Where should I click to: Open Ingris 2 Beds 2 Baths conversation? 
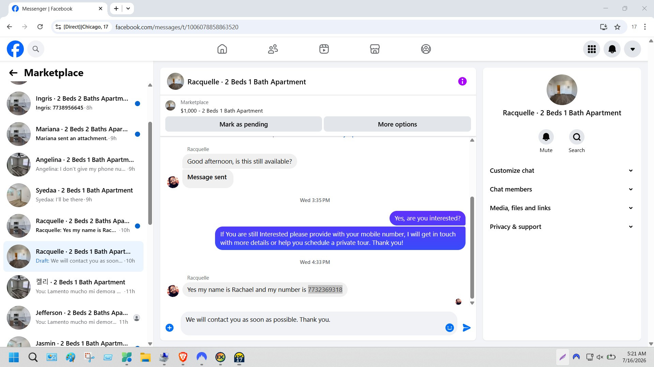[73, 103]
